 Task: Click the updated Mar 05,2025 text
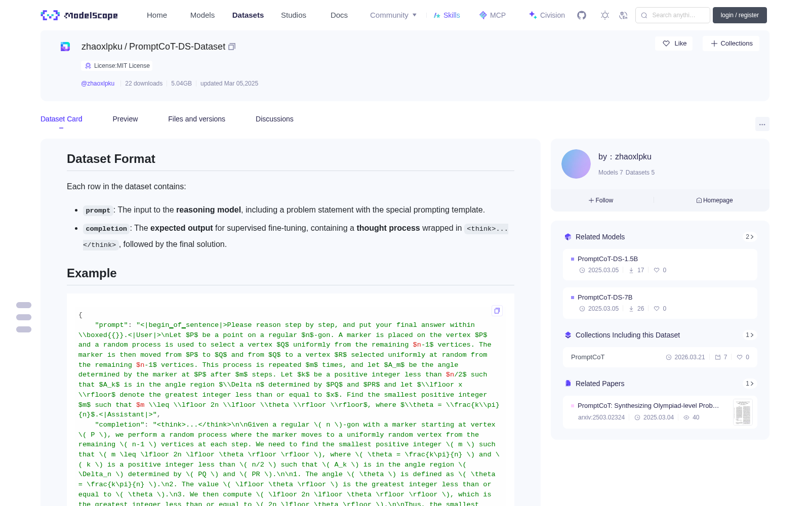coord(229,83)
